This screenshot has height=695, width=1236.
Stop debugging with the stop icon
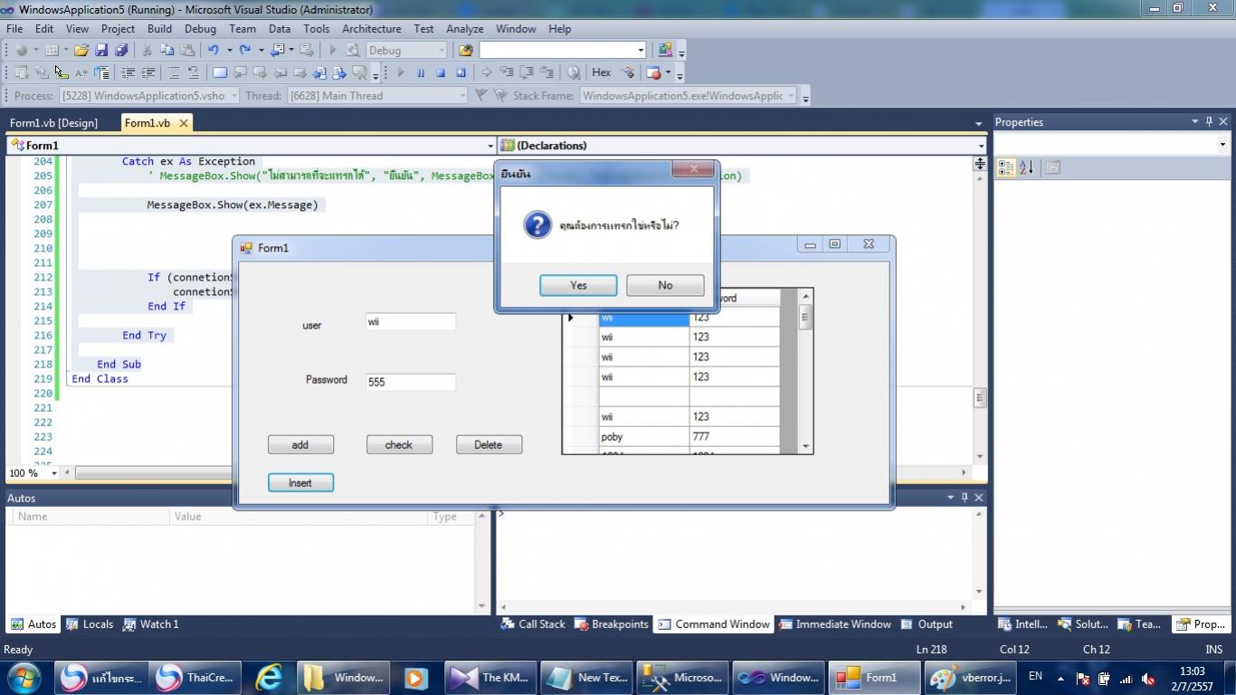pos(441,73)
